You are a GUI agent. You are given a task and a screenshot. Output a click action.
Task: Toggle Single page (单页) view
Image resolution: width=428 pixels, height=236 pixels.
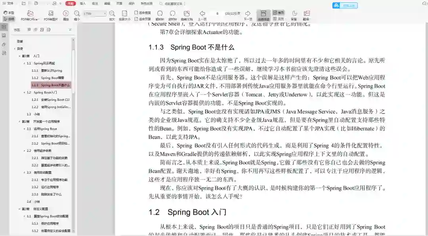click(279, 13)
